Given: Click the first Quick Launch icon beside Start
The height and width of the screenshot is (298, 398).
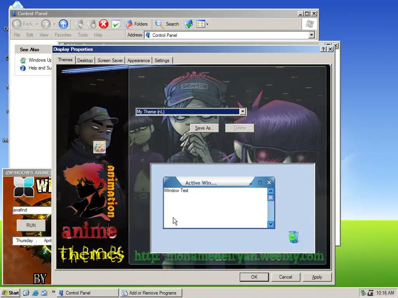Looking at the screenshot, I should pos(26,293).
